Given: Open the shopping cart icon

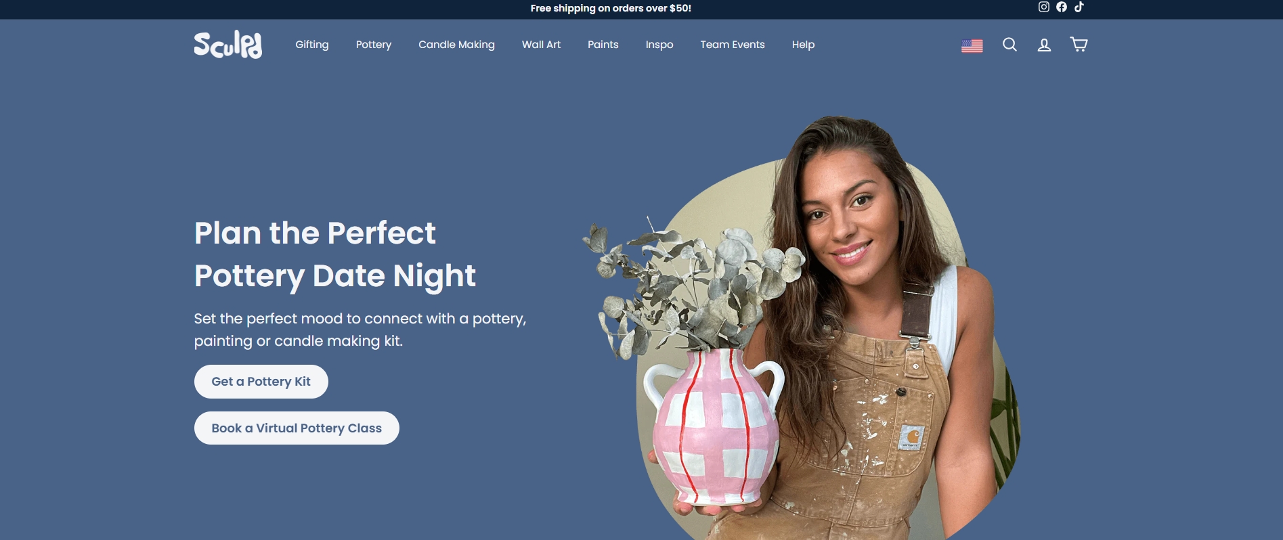Looking at the screenshot, I should coord(1079,45).
